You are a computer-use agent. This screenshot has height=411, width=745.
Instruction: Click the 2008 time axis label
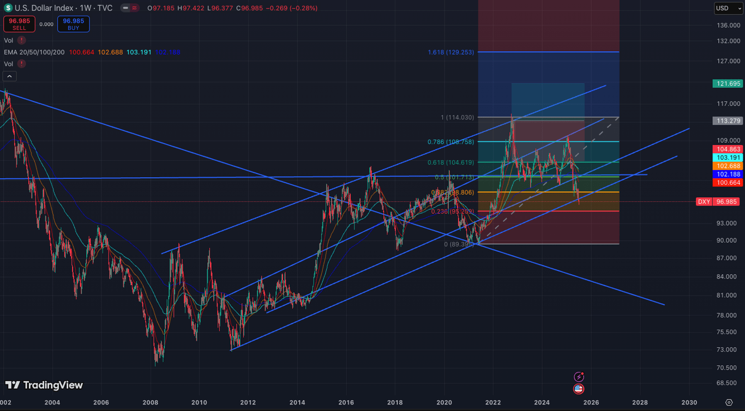[x=151, y=403]
